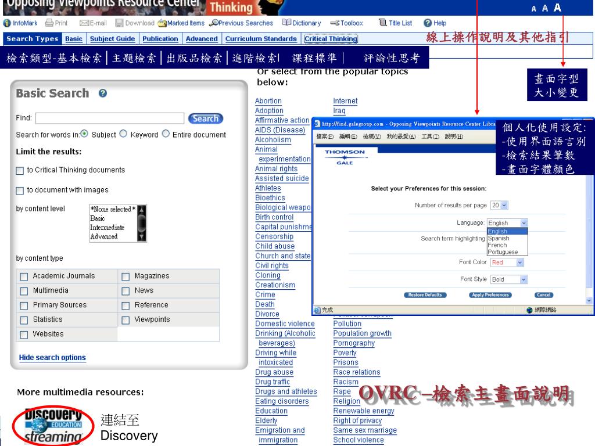The image size is (595, 446).
Task: Check limit to document with images
Action: click(20, 190)
